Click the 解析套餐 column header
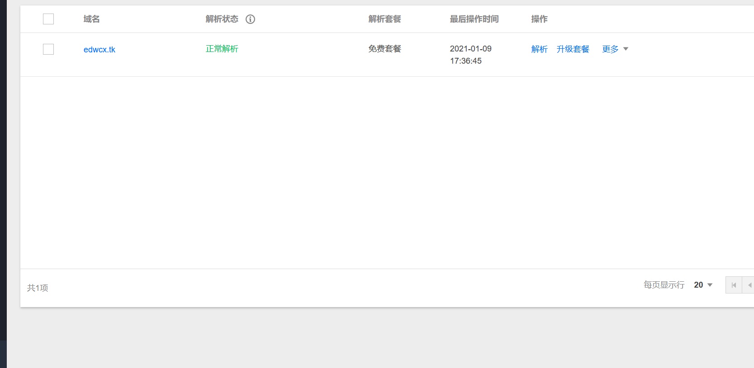The width and height of the screenshot is (754, 368). [x=384, y=19]
